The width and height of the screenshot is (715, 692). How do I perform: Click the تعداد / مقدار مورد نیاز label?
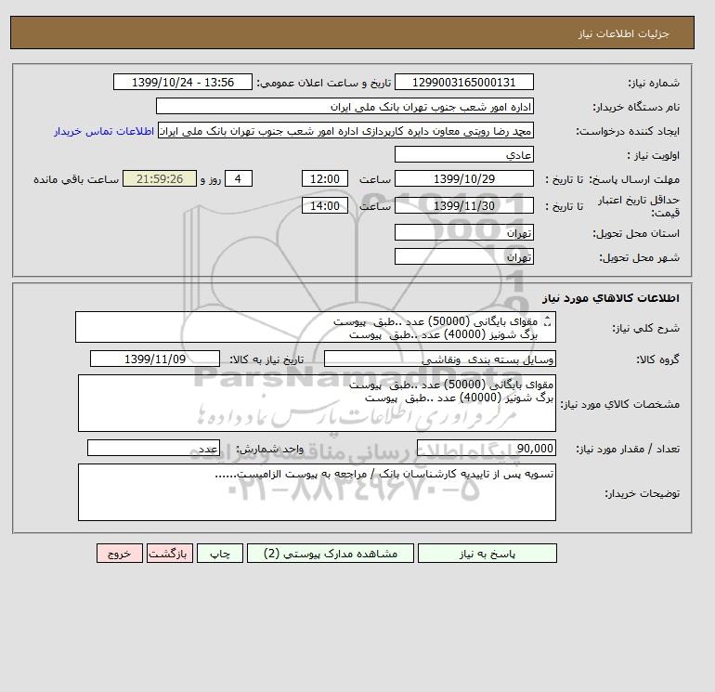point(628,450)
